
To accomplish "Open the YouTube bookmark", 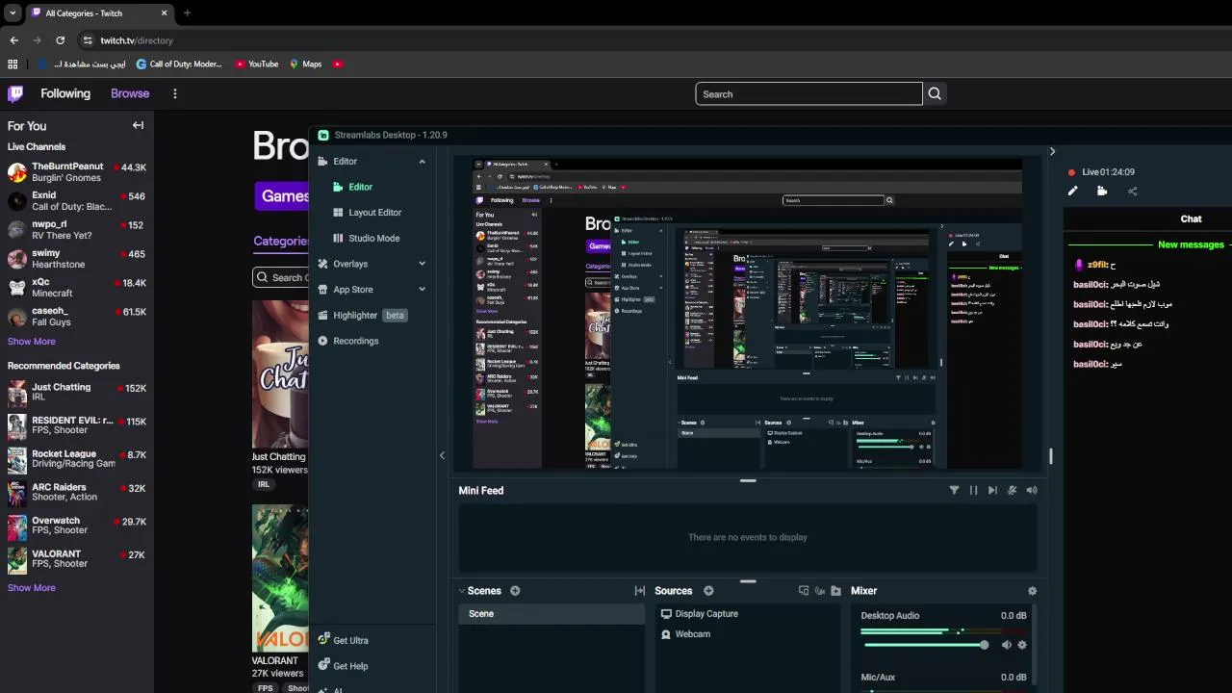I will [x=256, y=64].
